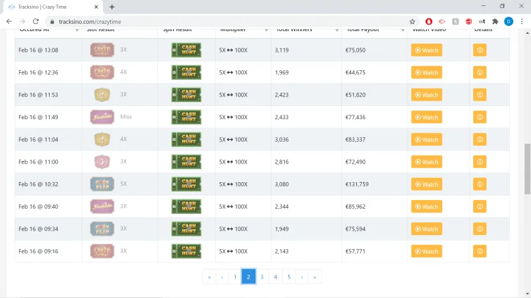
Task: Sort by the Multiplier column arrow
Action: pyautogui.click(x=266, y=30)
